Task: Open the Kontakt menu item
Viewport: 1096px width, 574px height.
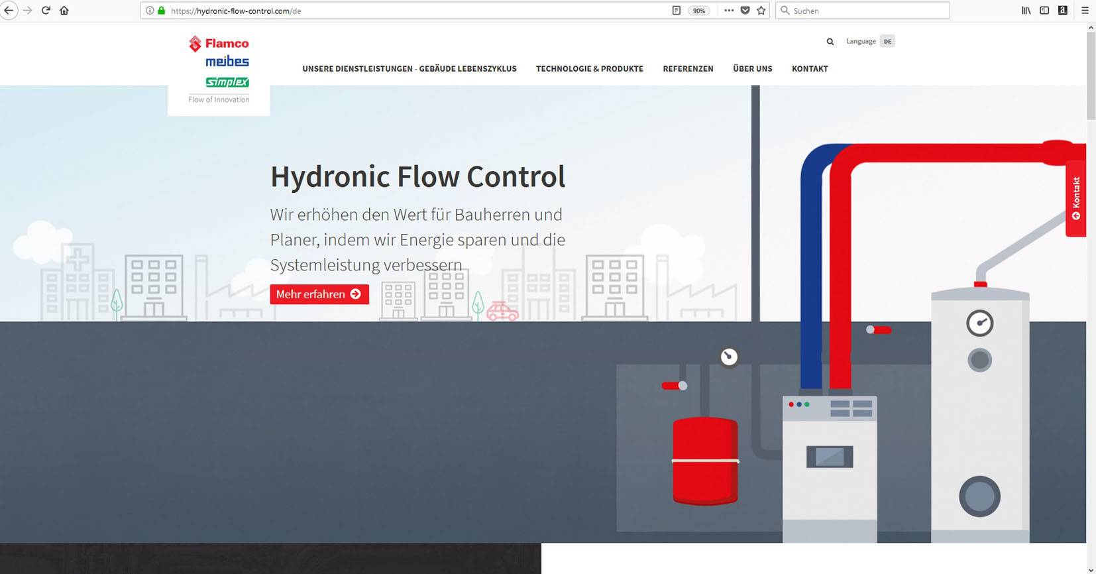Action: click(810, 69)
